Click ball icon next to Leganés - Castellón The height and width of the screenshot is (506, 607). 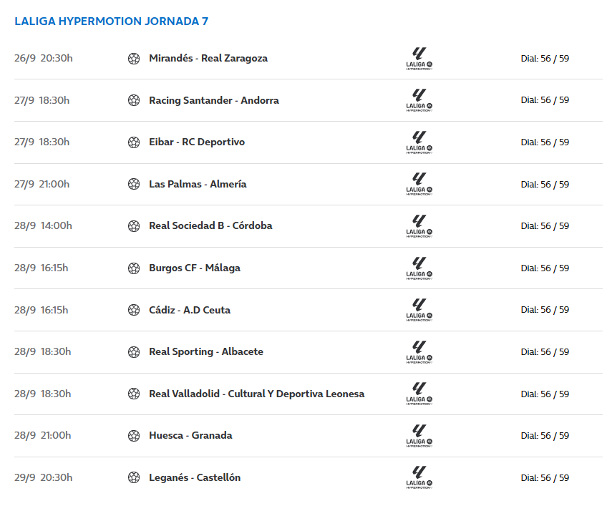tap(134, 477)
